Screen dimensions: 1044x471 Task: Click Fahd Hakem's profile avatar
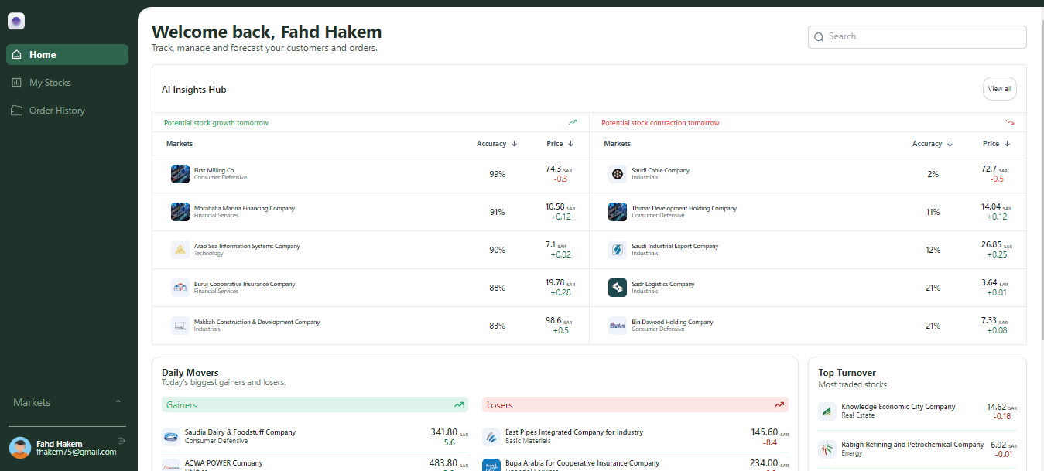20,448
